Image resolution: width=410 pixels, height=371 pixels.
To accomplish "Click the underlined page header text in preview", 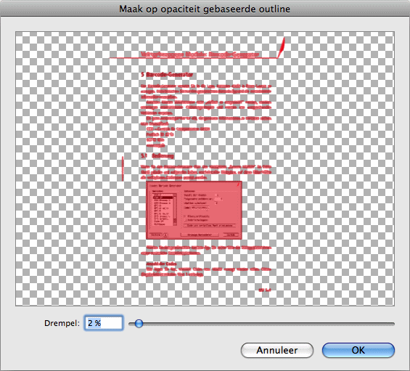I will click(x=200, y=54).
